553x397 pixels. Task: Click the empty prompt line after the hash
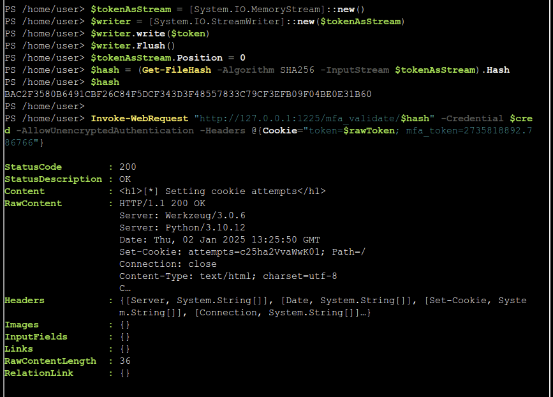point(45,106)
